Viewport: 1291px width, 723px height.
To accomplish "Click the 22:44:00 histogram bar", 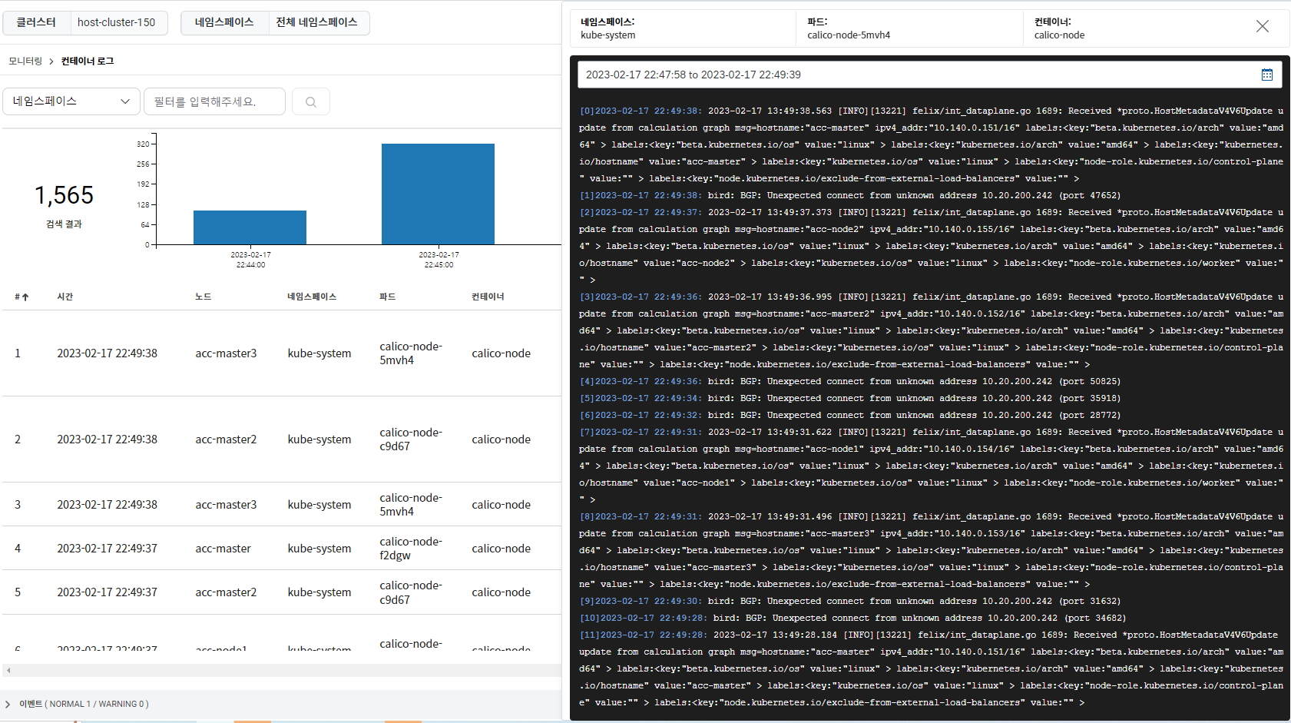I will 250,227.
